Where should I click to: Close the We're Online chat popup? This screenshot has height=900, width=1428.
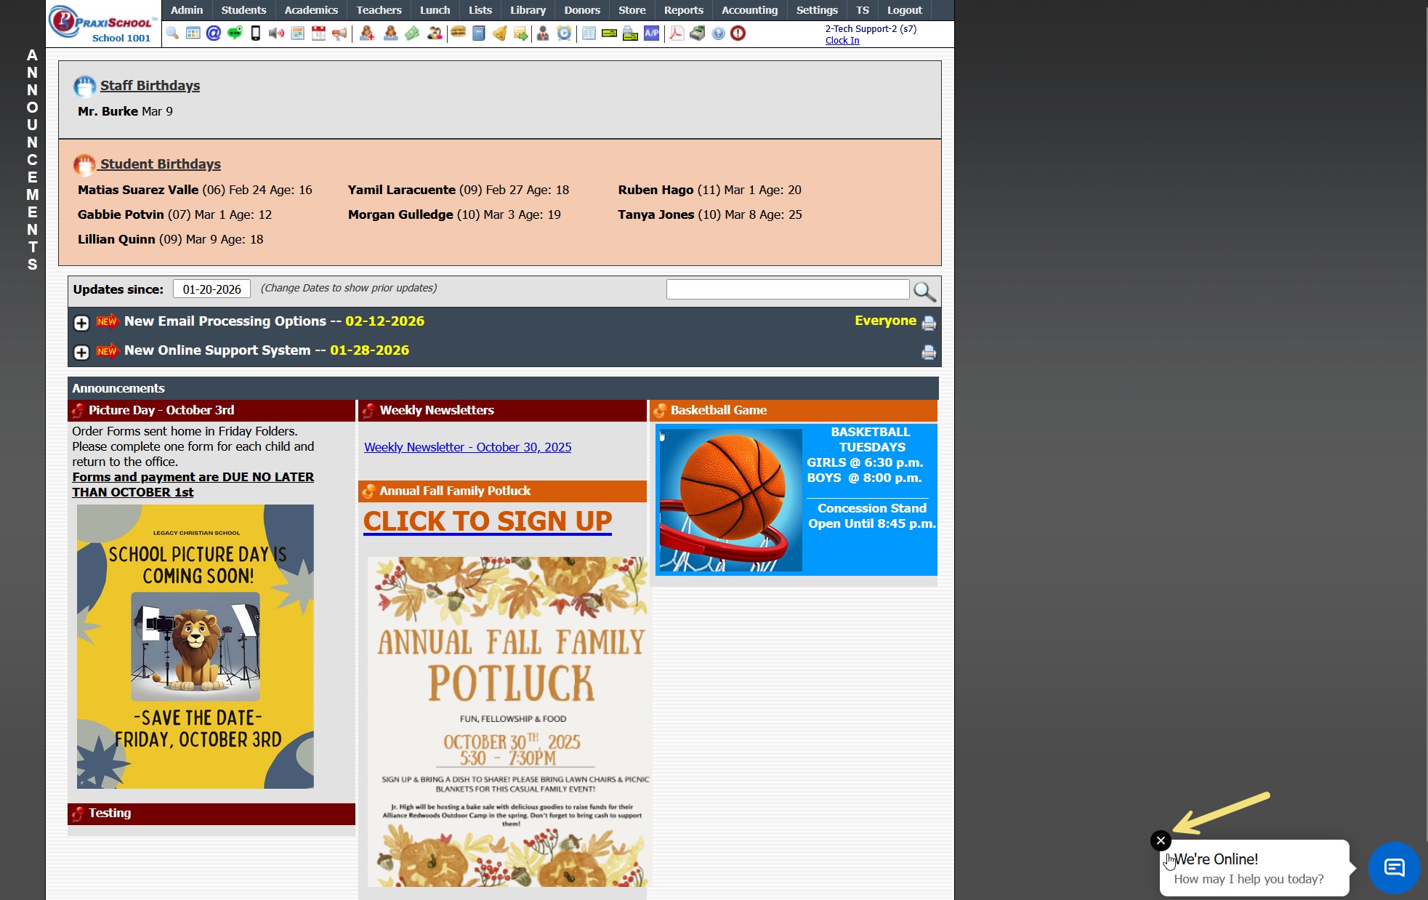point(1161,840)
